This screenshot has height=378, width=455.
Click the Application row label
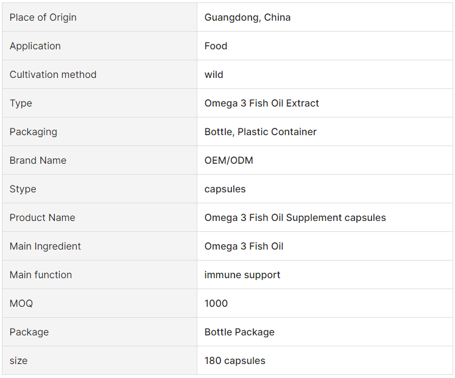[35, 46]
